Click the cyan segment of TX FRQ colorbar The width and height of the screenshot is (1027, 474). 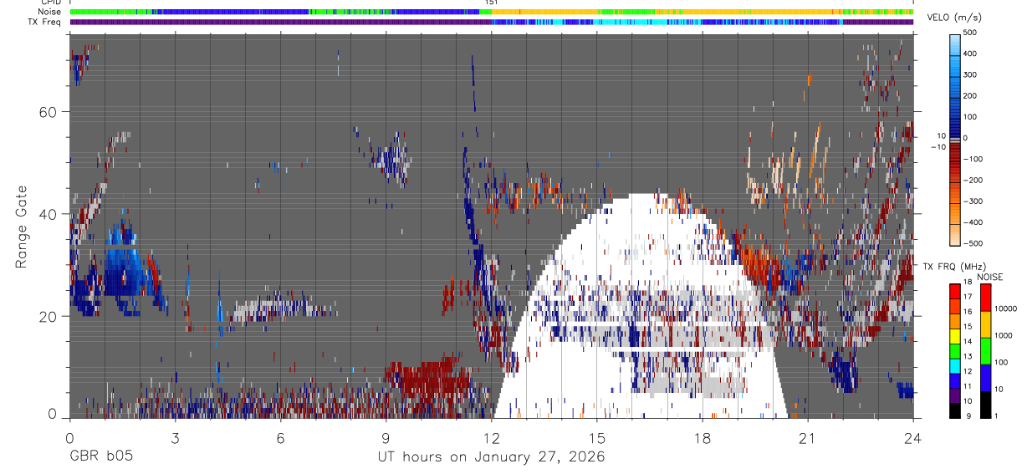[955, 366]
